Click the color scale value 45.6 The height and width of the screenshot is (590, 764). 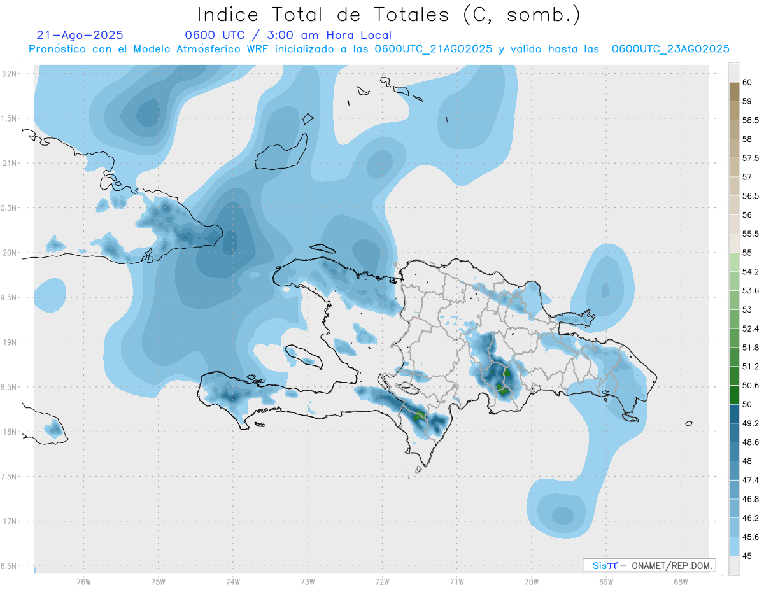[x=750, y=537]
